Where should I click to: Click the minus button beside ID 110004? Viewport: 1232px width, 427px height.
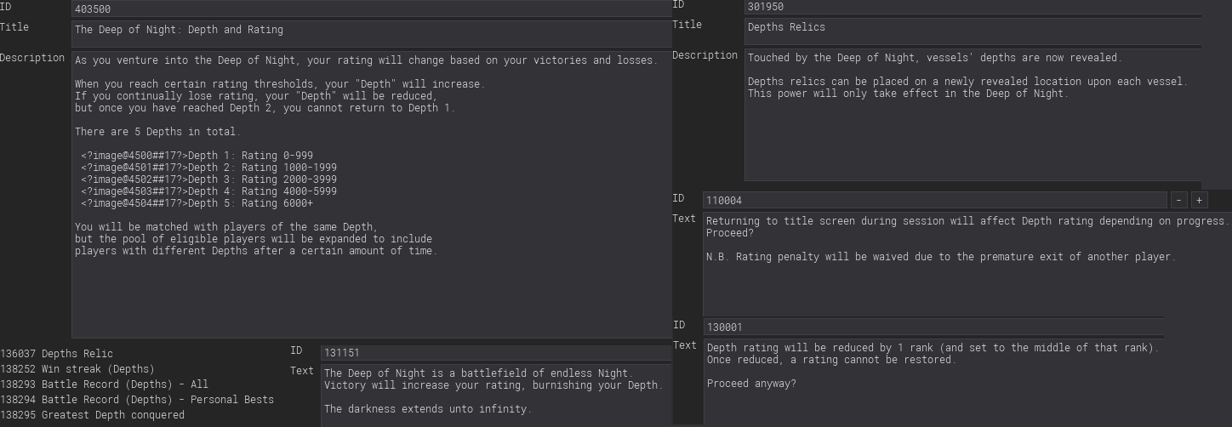(1178, 200)
